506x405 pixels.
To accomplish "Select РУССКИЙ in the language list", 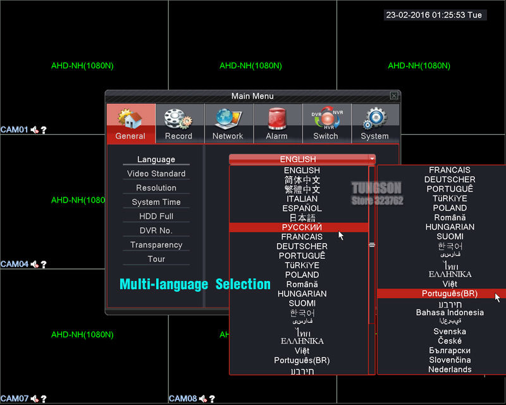I will click(302, 227).
